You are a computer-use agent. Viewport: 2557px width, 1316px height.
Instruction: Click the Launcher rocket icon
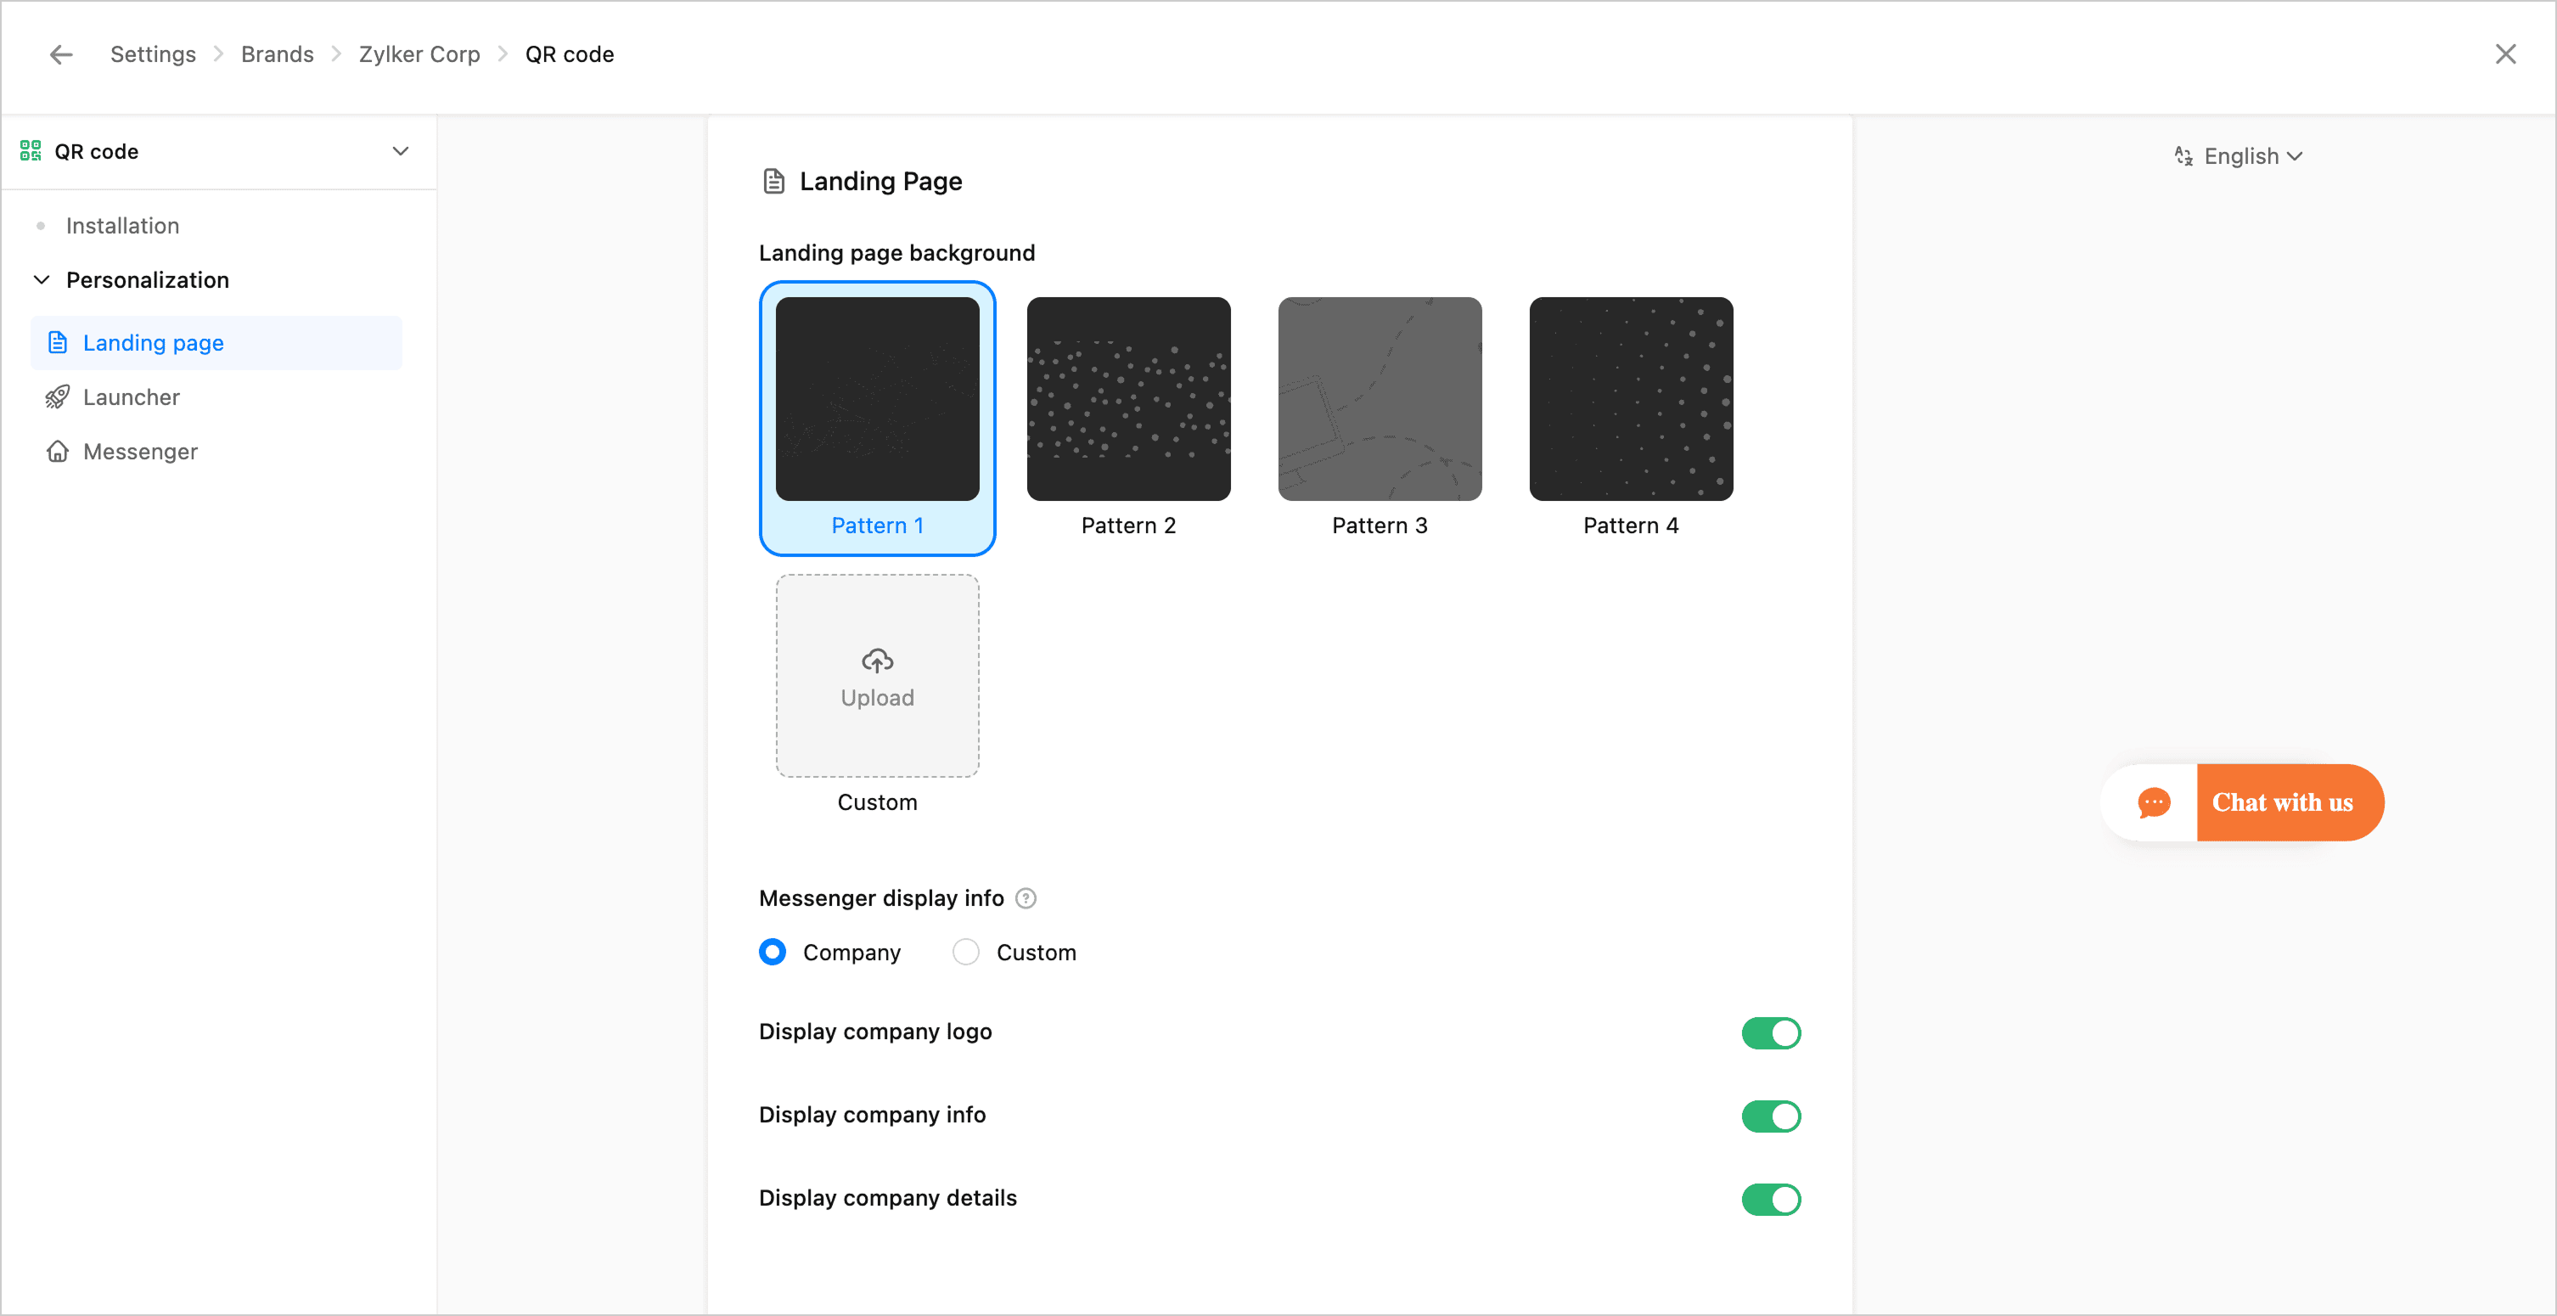58,397
